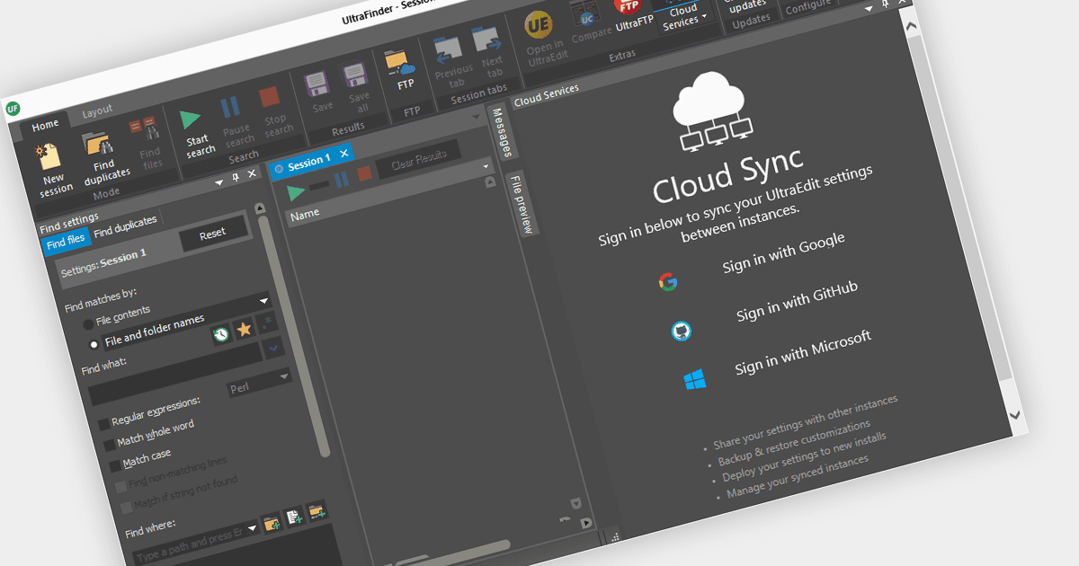Click Sign in with Microsoft
The width and height of the screenshot is (1079, 566).
pos(802,351)
